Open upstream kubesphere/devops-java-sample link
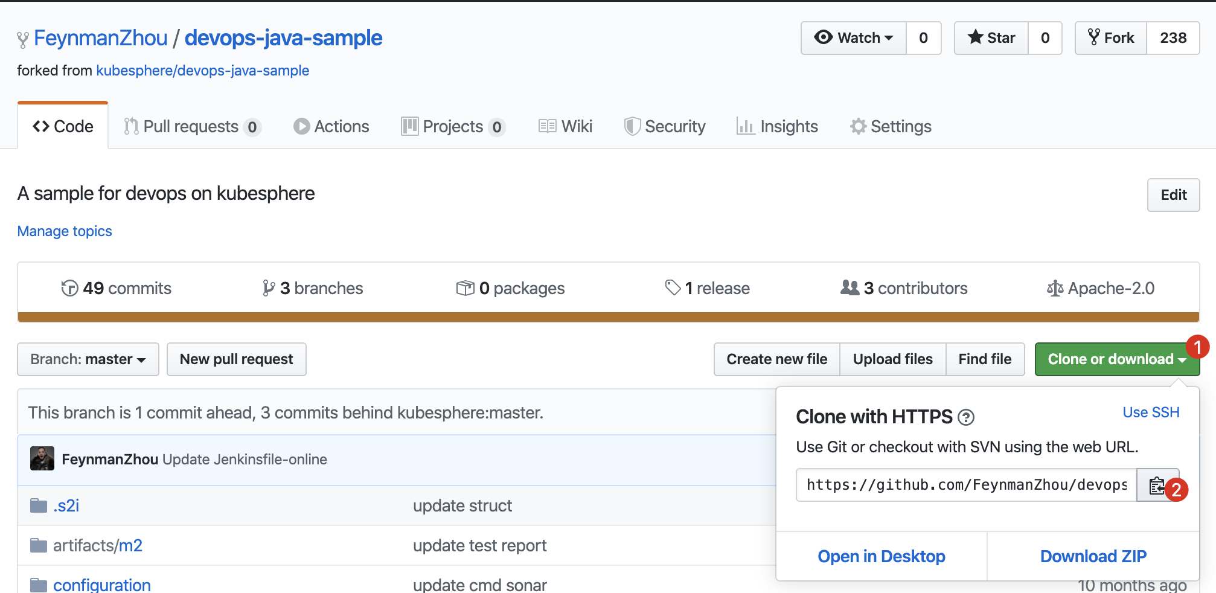This screenshot has width=1216, height=593. pos(203,71)
